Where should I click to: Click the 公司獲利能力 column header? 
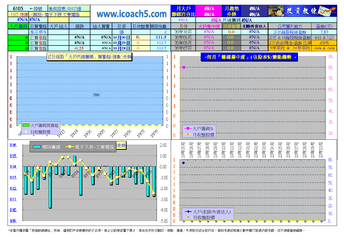pos(290,26)
